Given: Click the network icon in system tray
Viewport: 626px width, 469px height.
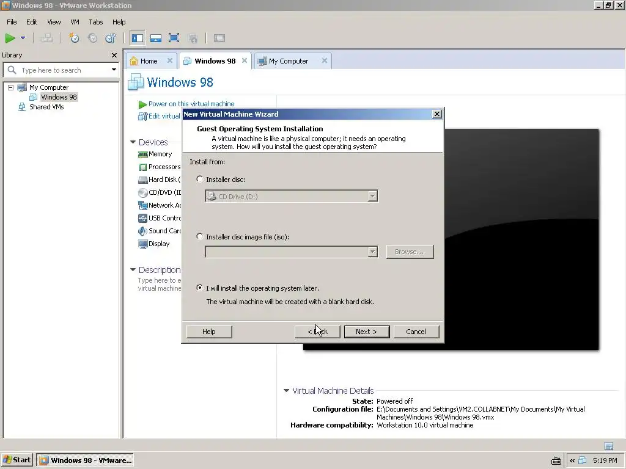Looking at the screenshot, I should click(582, 460).
